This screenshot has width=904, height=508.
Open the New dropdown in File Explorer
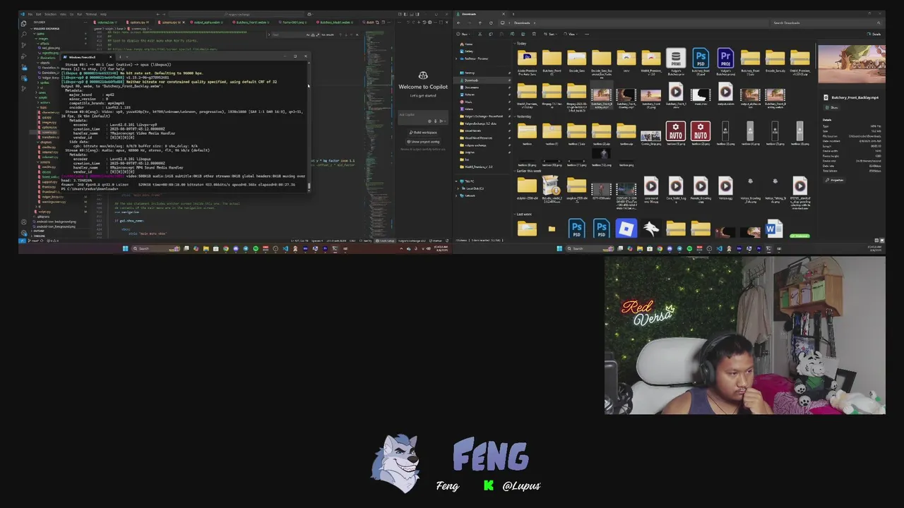(463, 34)
